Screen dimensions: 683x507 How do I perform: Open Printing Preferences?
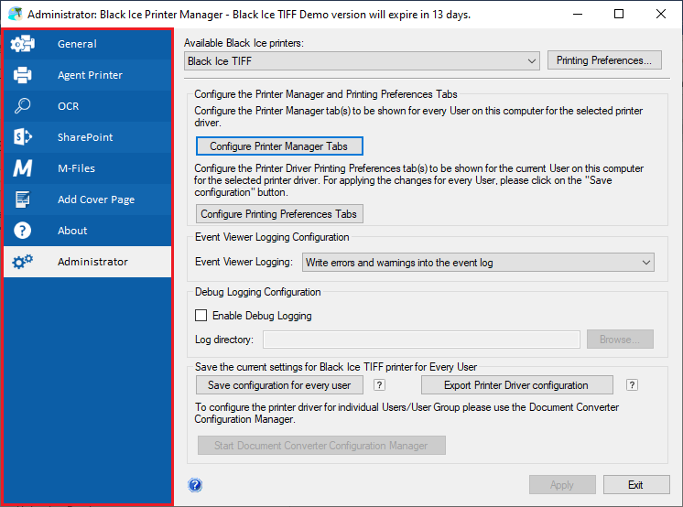coord(604,60)
